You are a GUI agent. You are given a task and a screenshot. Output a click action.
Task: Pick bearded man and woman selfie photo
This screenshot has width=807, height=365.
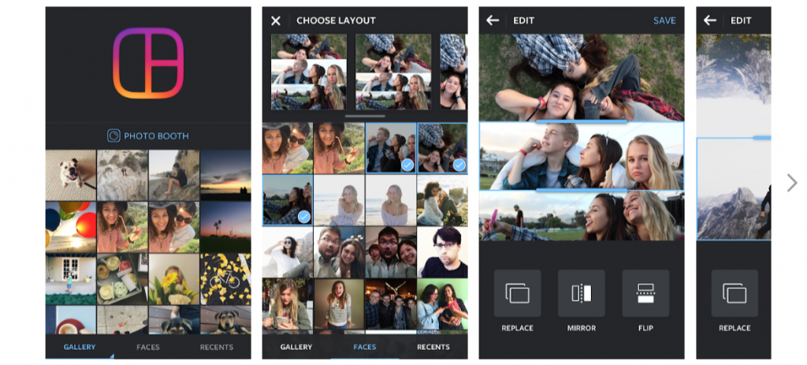(x=339, y=251)
